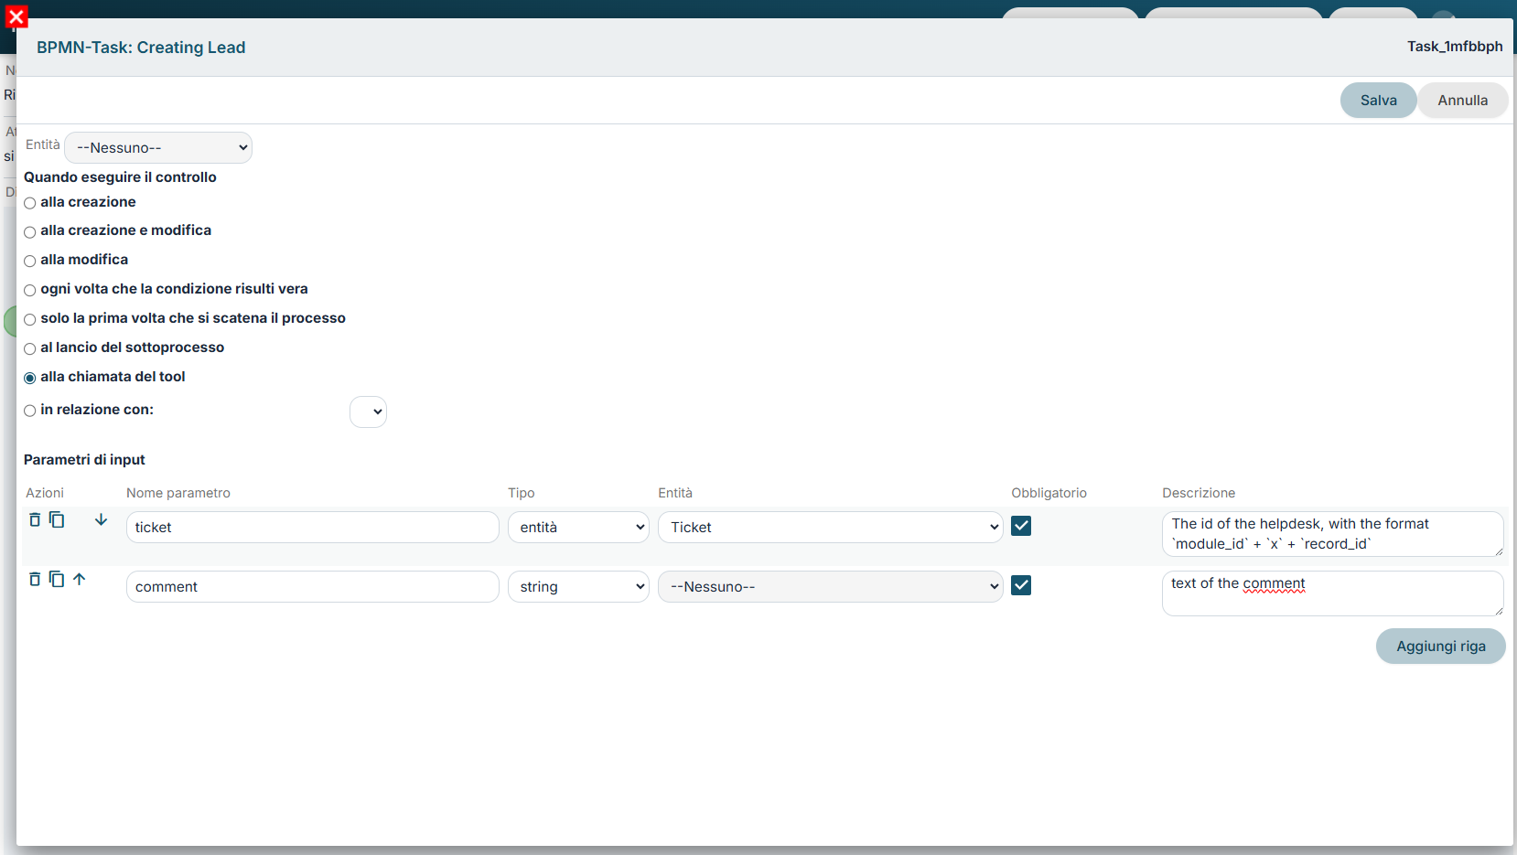Select 'alla creazione' radio option

coord(30,203)
